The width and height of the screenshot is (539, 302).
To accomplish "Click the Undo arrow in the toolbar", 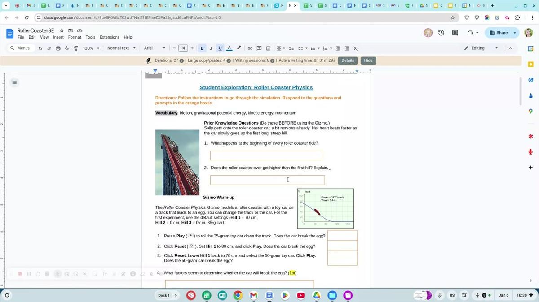I will tap(40, 48).
